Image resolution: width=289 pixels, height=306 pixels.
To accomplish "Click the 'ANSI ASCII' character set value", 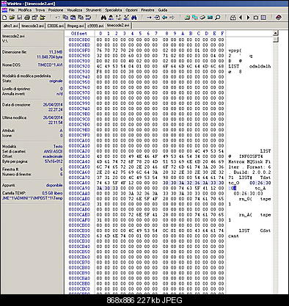I will [54, 151].
